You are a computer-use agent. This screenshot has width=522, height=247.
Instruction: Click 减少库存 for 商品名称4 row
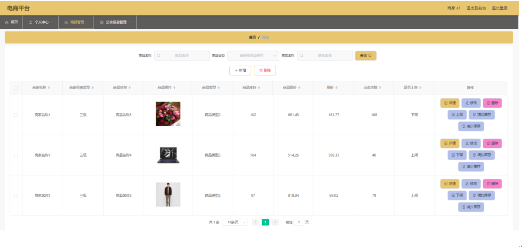pos(471,167)
